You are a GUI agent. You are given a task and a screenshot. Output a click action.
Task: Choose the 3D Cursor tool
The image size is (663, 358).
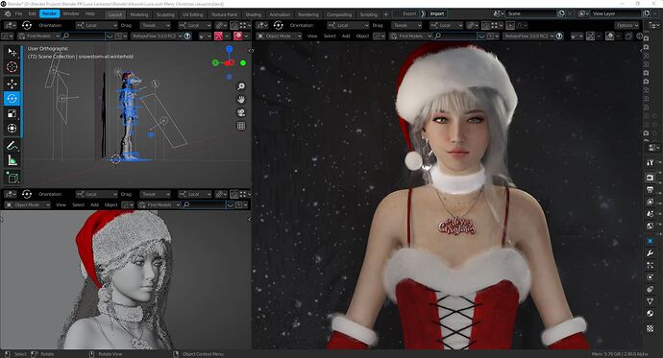(12, 66)
